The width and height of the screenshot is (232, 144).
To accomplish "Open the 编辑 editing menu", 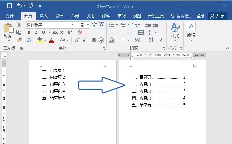I will tap(191, 31).
